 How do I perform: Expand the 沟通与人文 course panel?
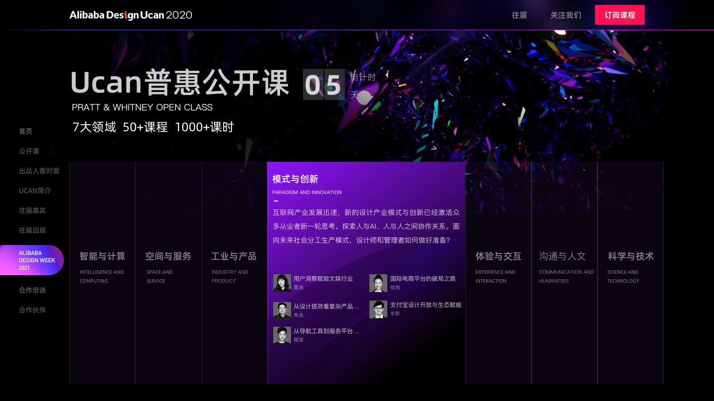coord(564,273)
